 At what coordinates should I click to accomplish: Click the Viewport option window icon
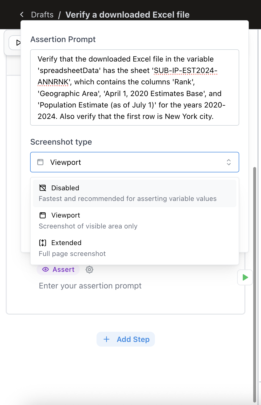(x=43, y=215)
